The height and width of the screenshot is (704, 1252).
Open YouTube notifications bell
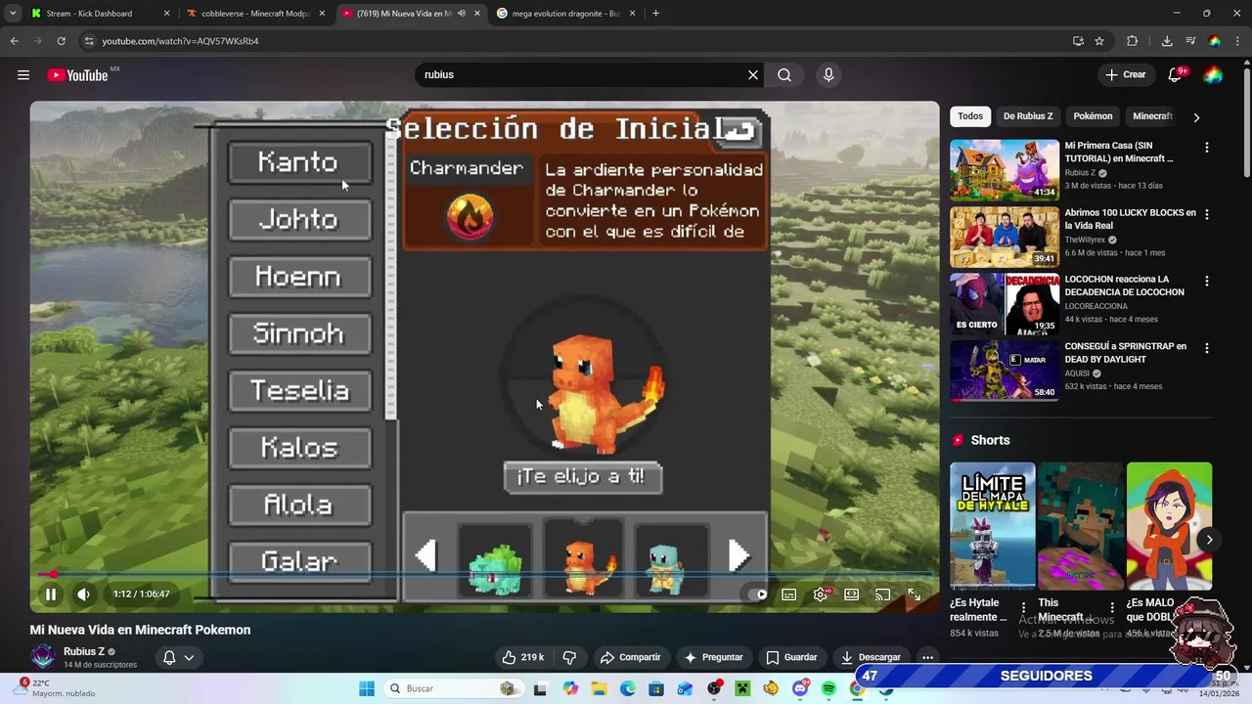(1176, 75)
